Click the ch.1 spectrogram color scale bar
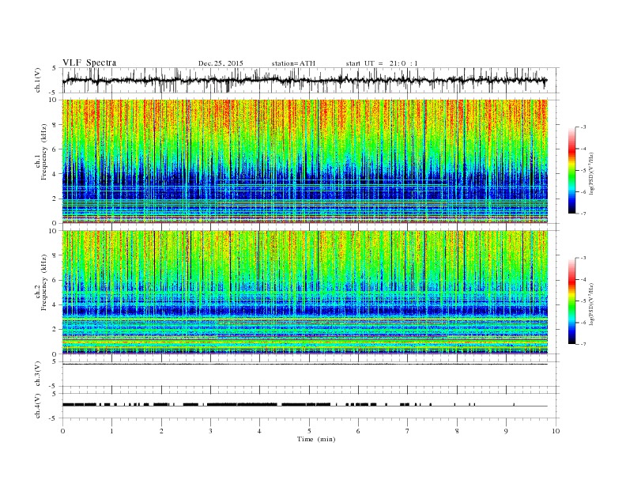Image resolution: width=626 pixels, height=484 pixels. (572, 170)
